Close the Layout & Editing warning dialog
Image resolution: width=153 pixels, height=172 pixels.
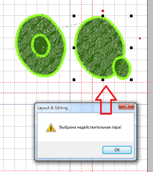point(127,106)
